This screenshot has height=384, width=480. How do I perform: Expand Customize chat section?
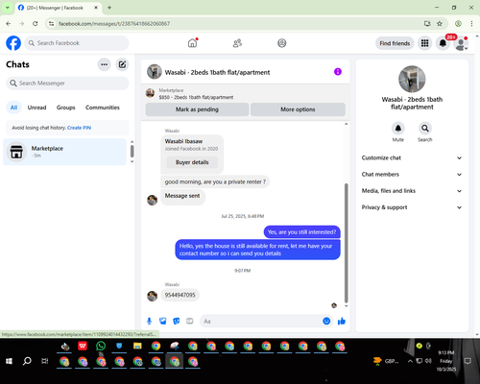(x=412, y=157)
